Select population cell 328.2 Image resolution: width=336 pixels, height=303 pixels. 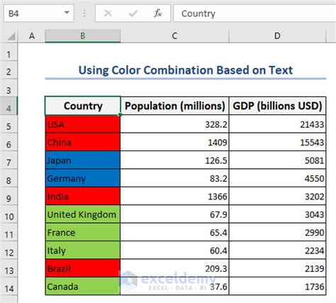[174, 124]
